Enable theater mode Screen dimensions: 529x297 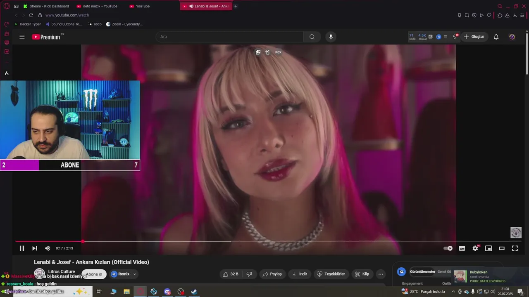502,248
